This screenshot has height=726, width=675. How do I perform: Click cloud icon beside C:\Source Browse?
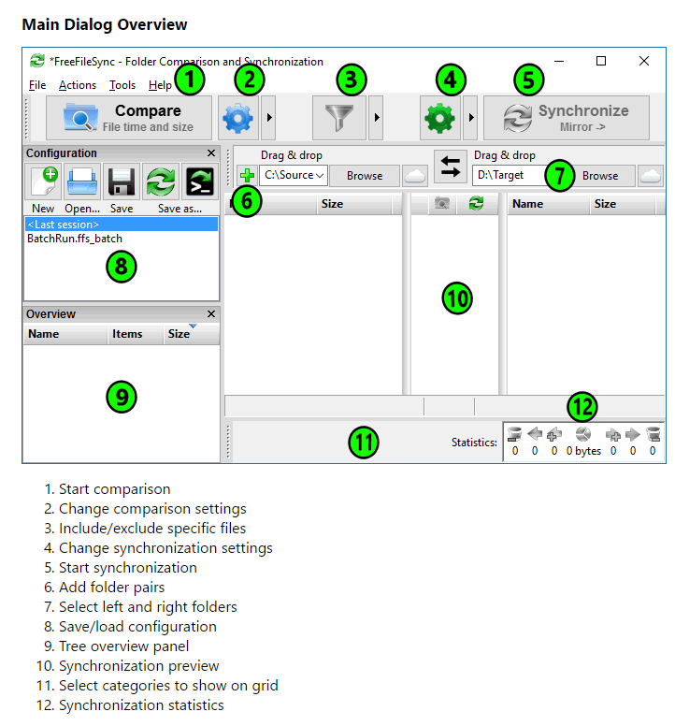coord(415,176)
